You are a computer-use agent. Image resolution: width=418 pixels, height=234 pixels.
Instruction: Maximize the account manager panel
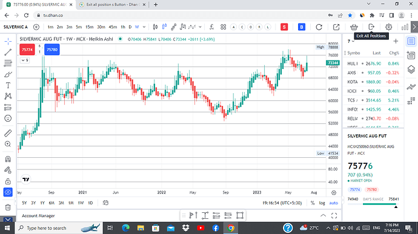click(x=334, y=216)
